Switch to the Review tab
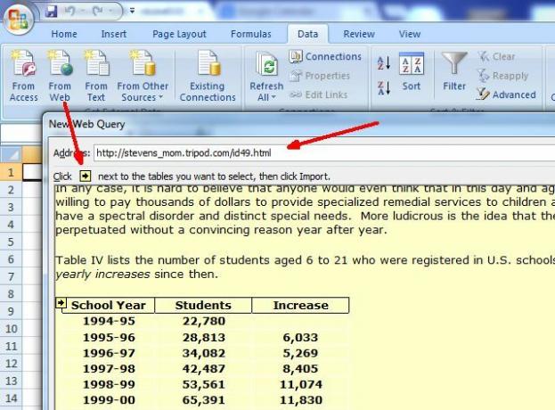555x410 pixels. click(x=359, y=34)
